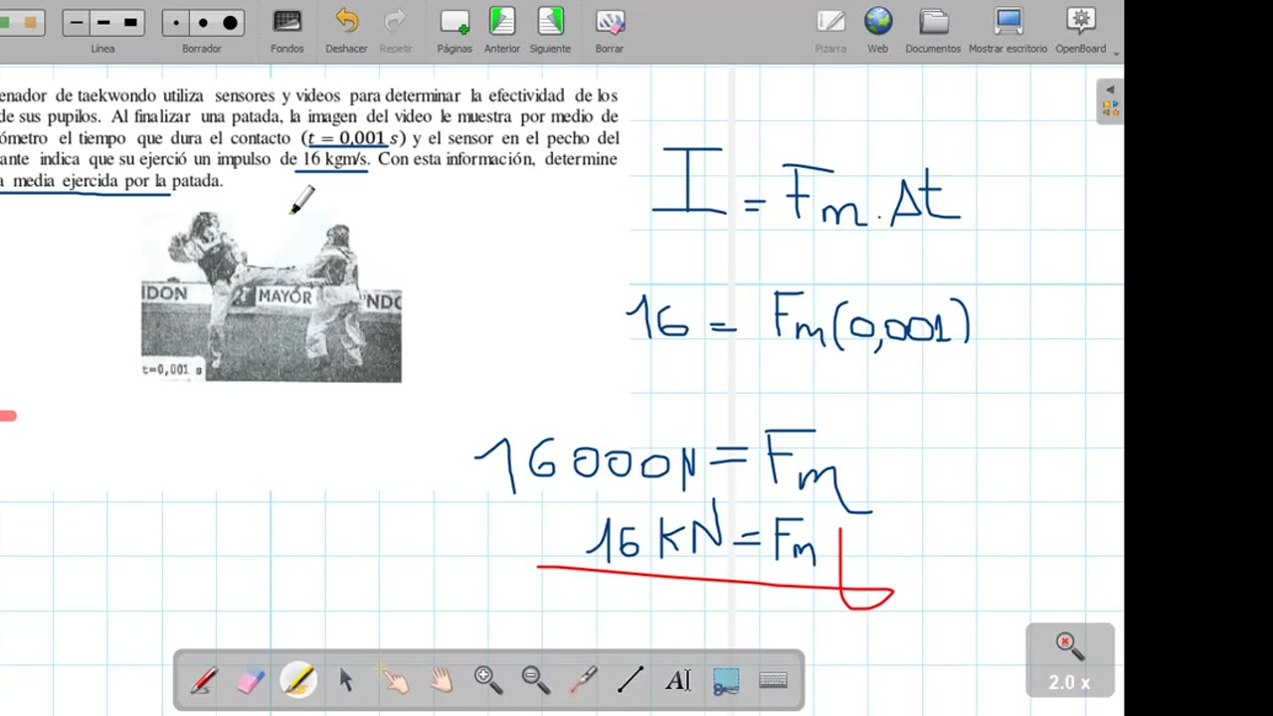This screenshot has width=1273, height=716.
Task: Open the Documentos manager
Action: 933,31
